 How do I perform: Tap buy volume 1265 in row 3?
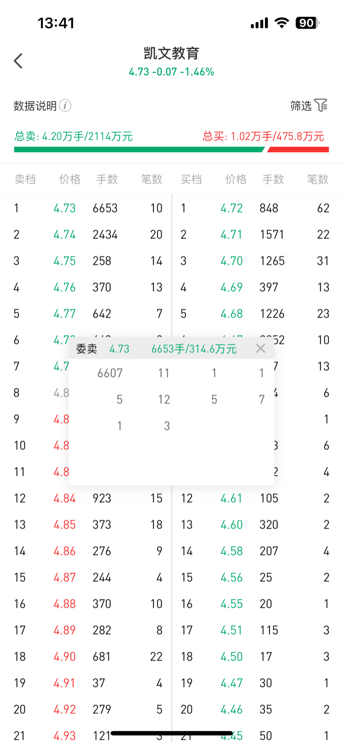pos(272,261)
